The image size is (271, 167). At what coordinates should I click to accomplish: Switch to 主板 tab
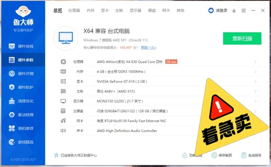tap(119, 10)
